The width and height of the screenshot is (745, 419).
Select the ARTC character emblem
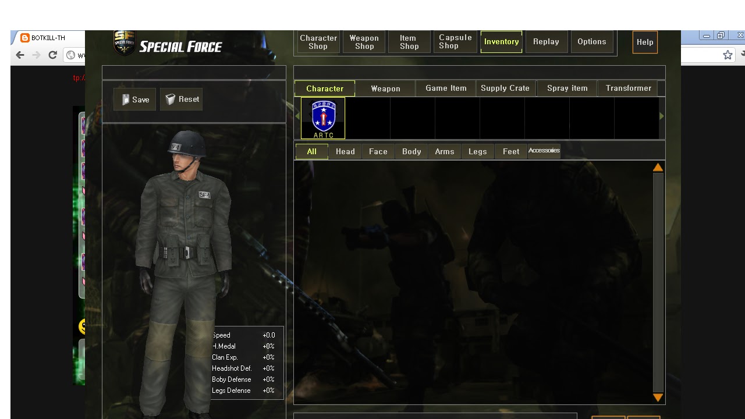point(323,119)
